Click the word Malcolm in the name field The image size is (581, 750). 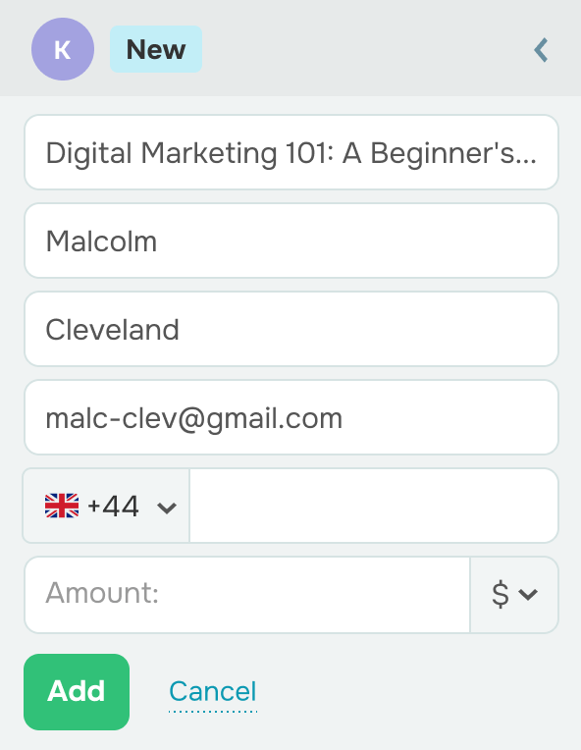point(101,241)
